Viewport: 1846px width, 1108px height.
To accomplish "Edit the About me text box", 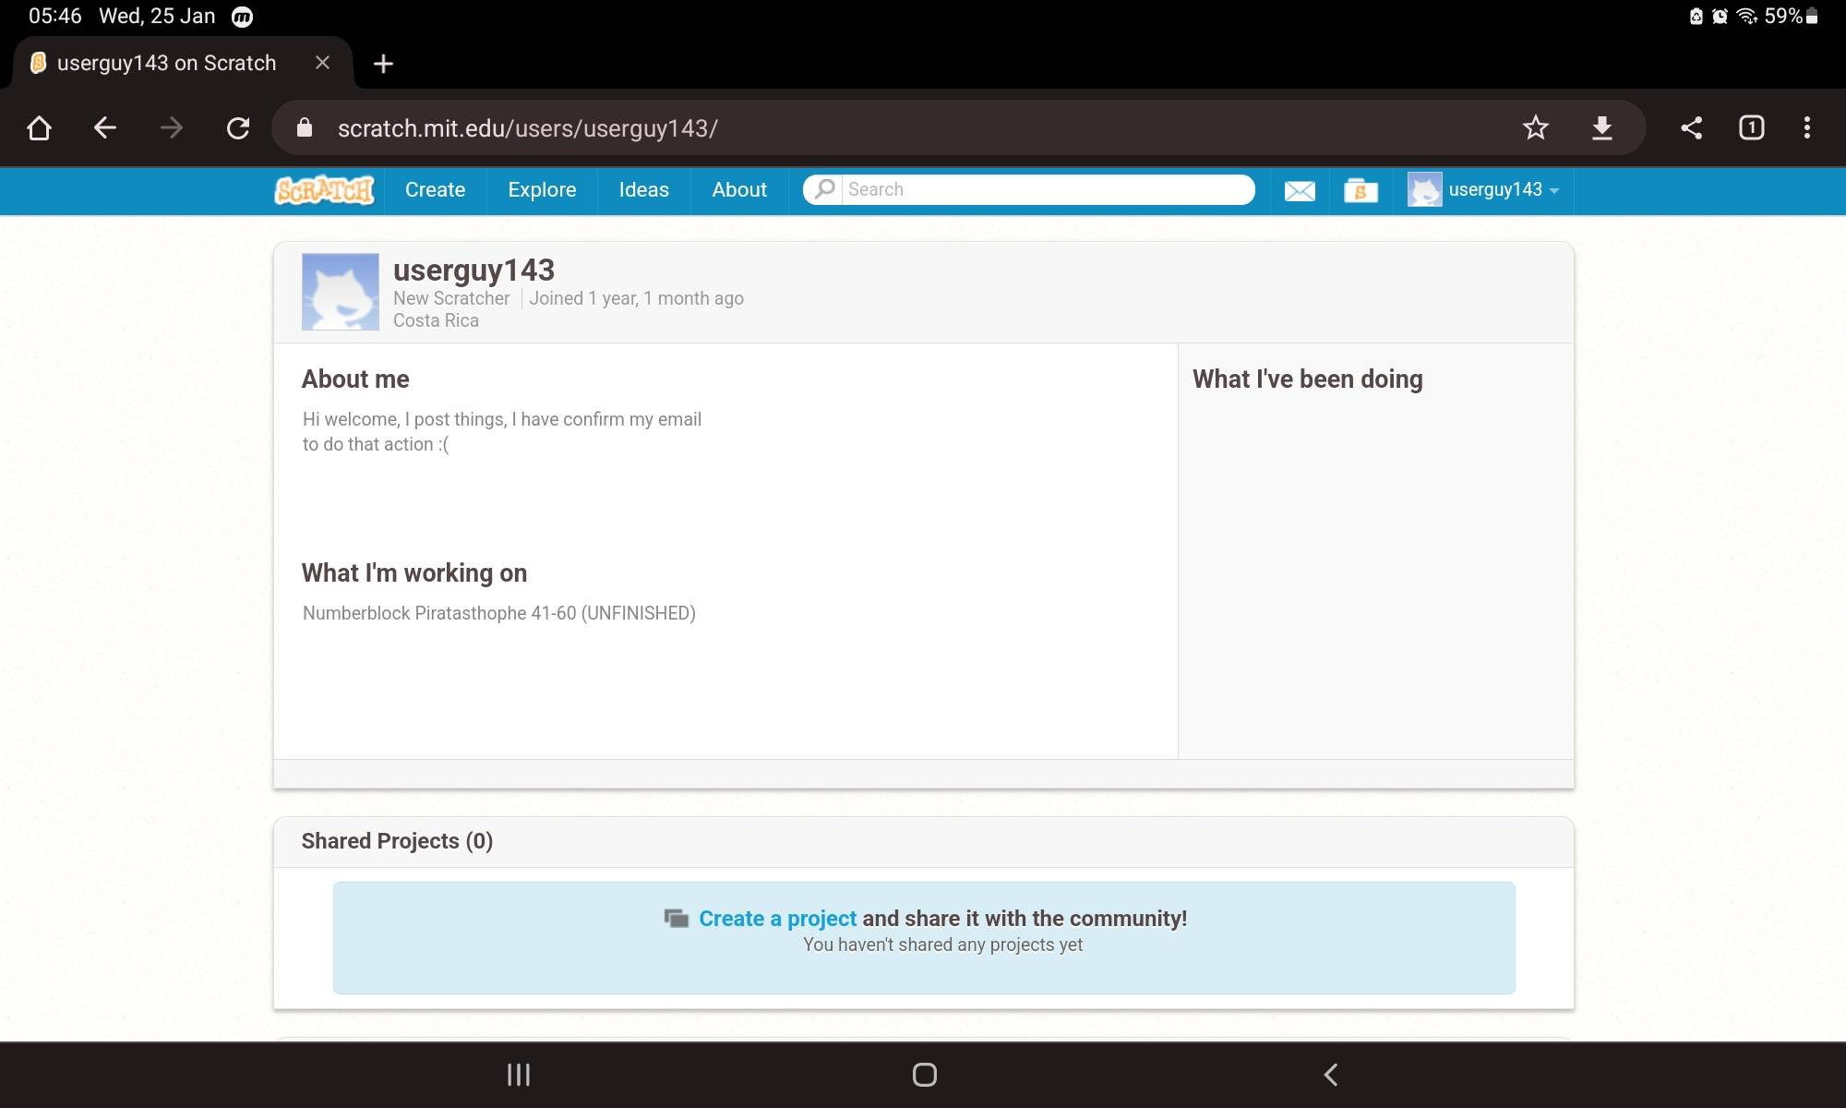I will point(502,432).
